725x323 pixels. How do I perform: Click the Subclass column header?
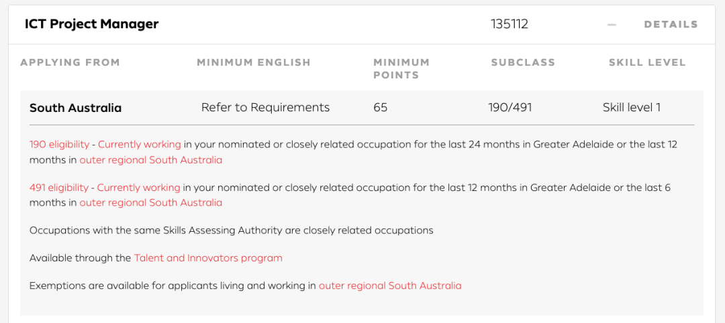click(x=523, y=62)
